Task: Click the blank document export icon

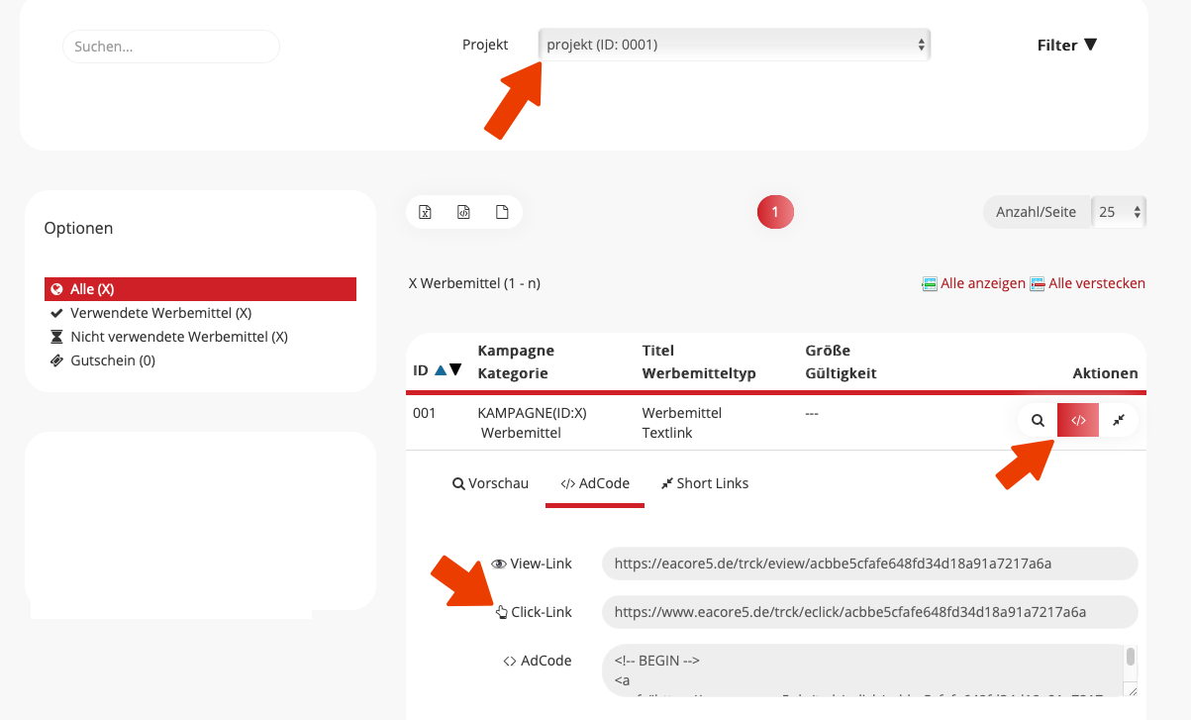Action: pyautogui.click(x=502, y=212)
